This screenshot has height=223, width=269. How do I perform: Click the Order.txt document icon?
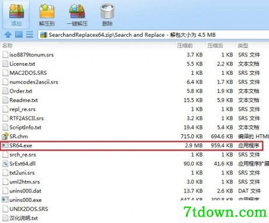[x=5, y=91]
